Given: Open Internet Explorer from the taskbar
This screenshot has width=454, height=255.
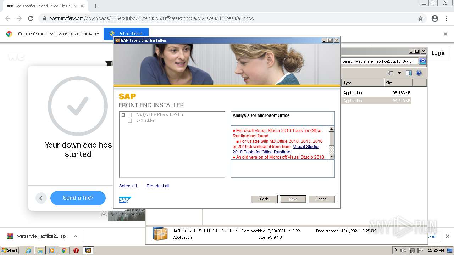Looking at the screenshot, I should point(28,250).
